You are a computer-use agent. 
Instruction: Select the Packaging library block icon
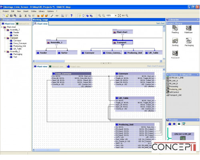coord(189,41)
